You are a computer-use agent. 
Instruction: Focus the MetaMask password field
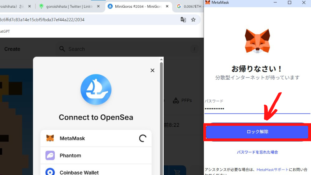point(257,109)
